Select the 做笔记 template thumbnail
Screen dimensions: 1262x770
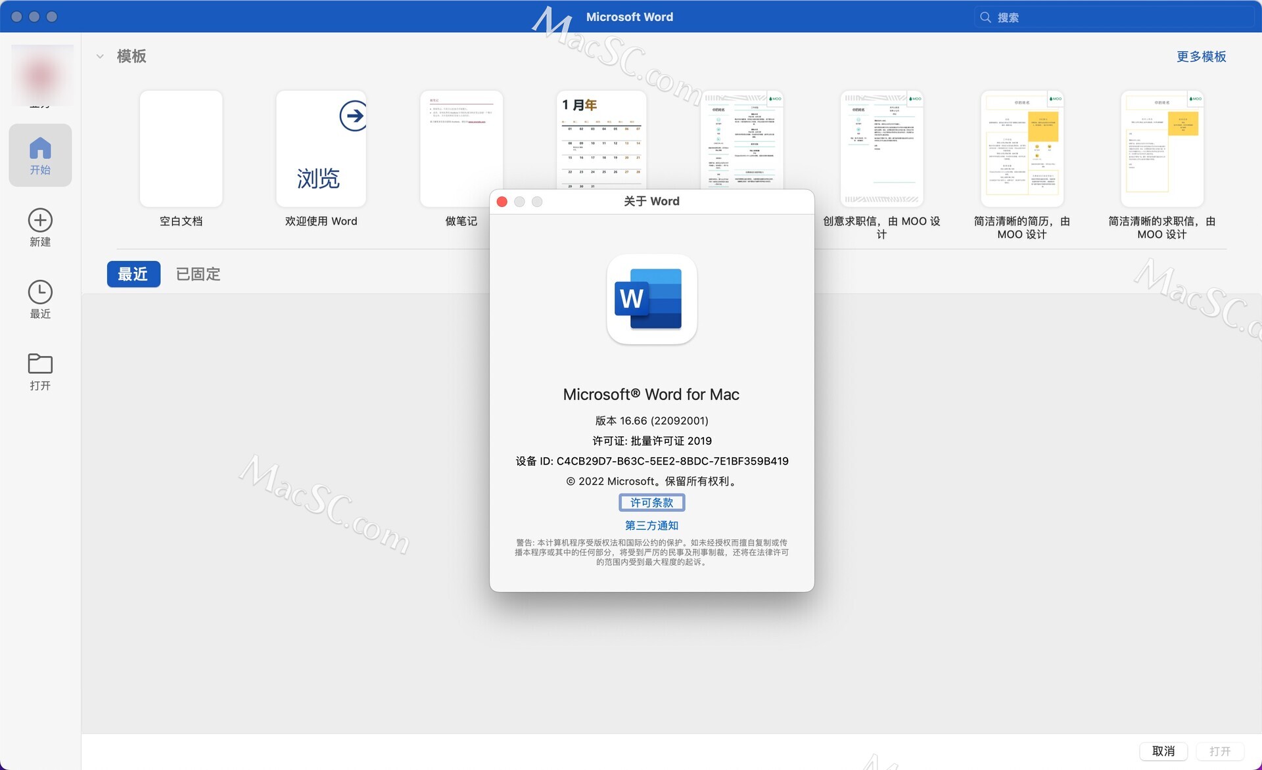point(461,148)
